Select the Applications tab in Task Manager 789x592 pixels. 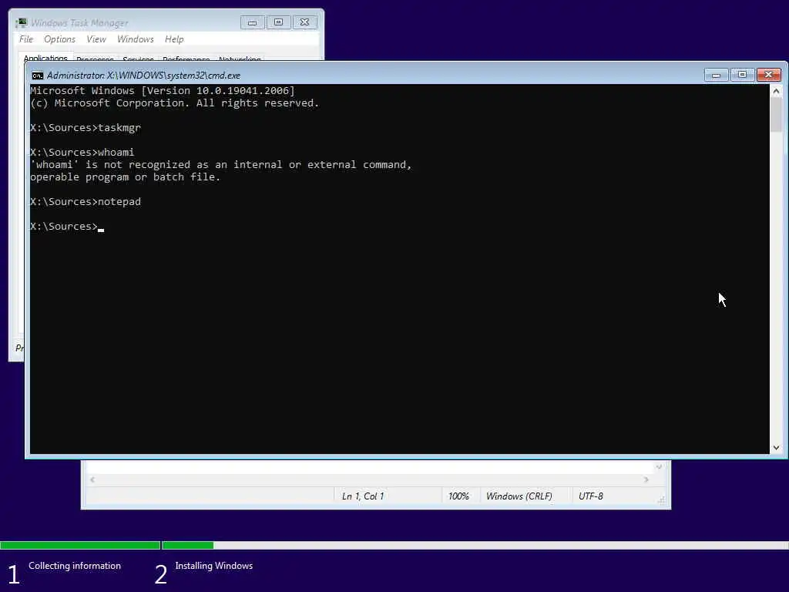[x=45, y=57]
